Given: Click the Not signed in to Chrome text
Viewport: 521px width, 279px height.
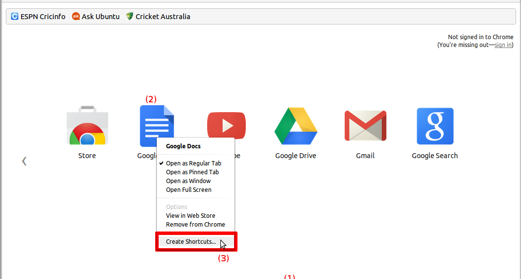Looking at the screenshot, I should (x=480, y=37).
